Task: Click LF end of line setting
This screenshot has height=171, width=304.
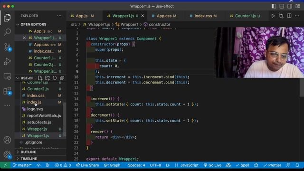Action: tap(168, 165)
